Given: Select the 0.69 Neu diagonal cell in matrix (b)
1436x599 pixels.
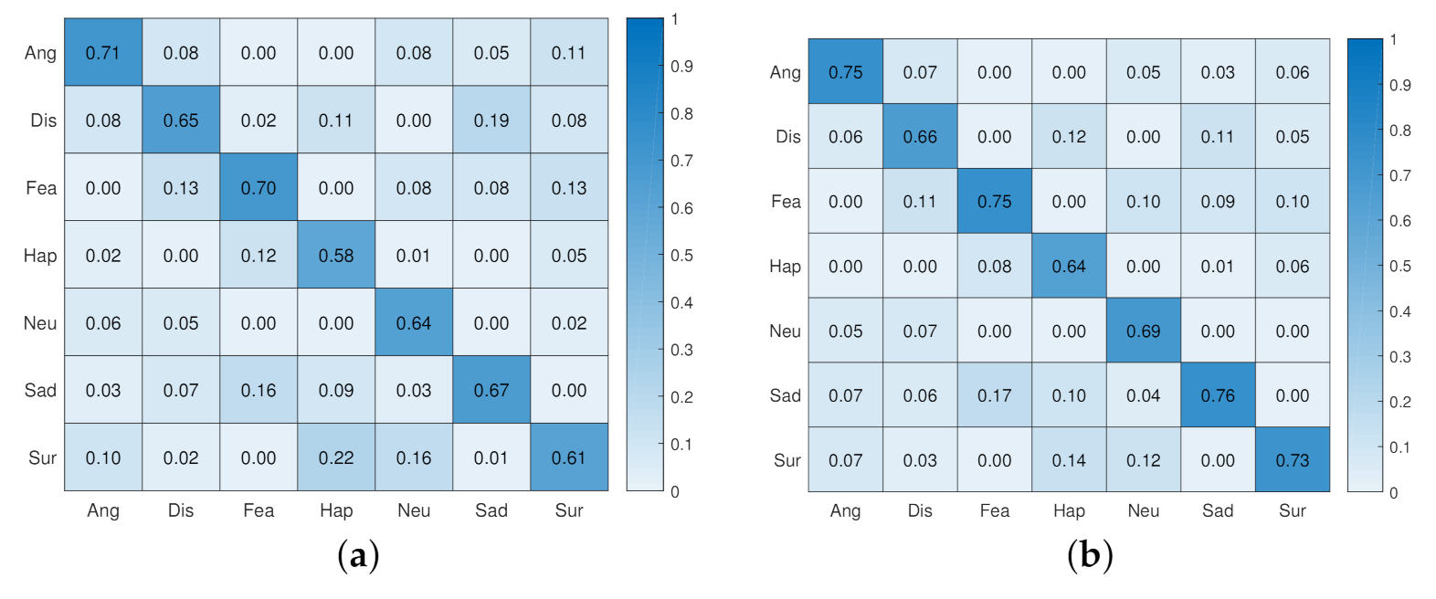Looking at the screenshot, I should (x=1144, y=330).
